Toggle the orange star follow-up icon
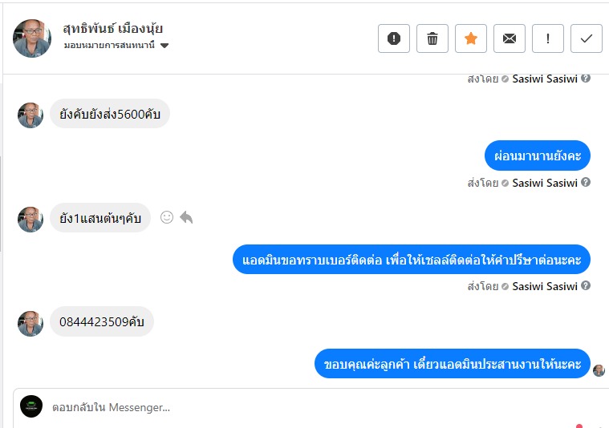609x428 pixels. tap(471, 38)
